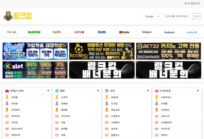
Task: Click gold medal icon in 영화/드라마 list
Action: coord(7,97)
